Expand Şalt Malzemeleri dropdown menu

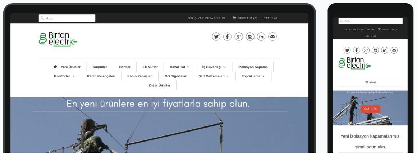click(x=214, y=76)
